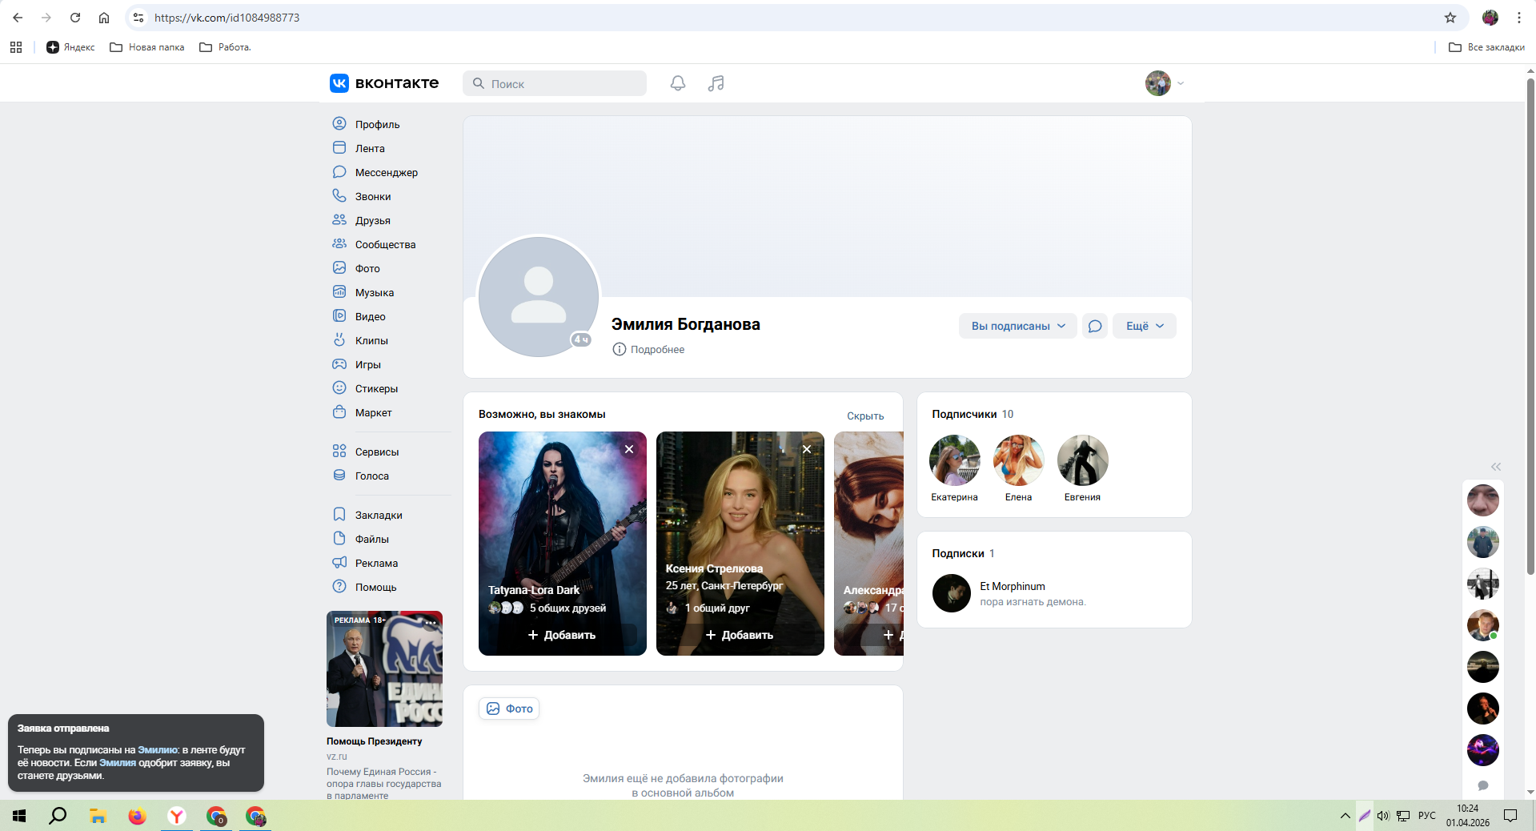The height and width of the screenshot is (831, 1536).
Task: Open the Chrome three-dot menu
Action: point(1518,18)
